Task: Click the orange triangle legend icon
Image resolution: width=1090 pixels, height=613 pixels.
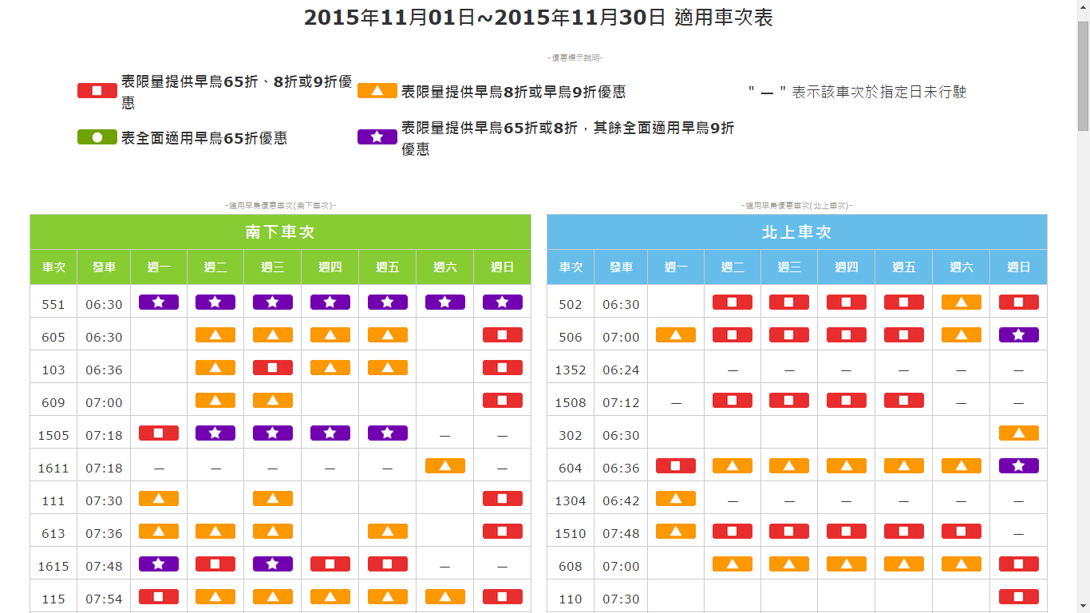Action: click(377, 91)
